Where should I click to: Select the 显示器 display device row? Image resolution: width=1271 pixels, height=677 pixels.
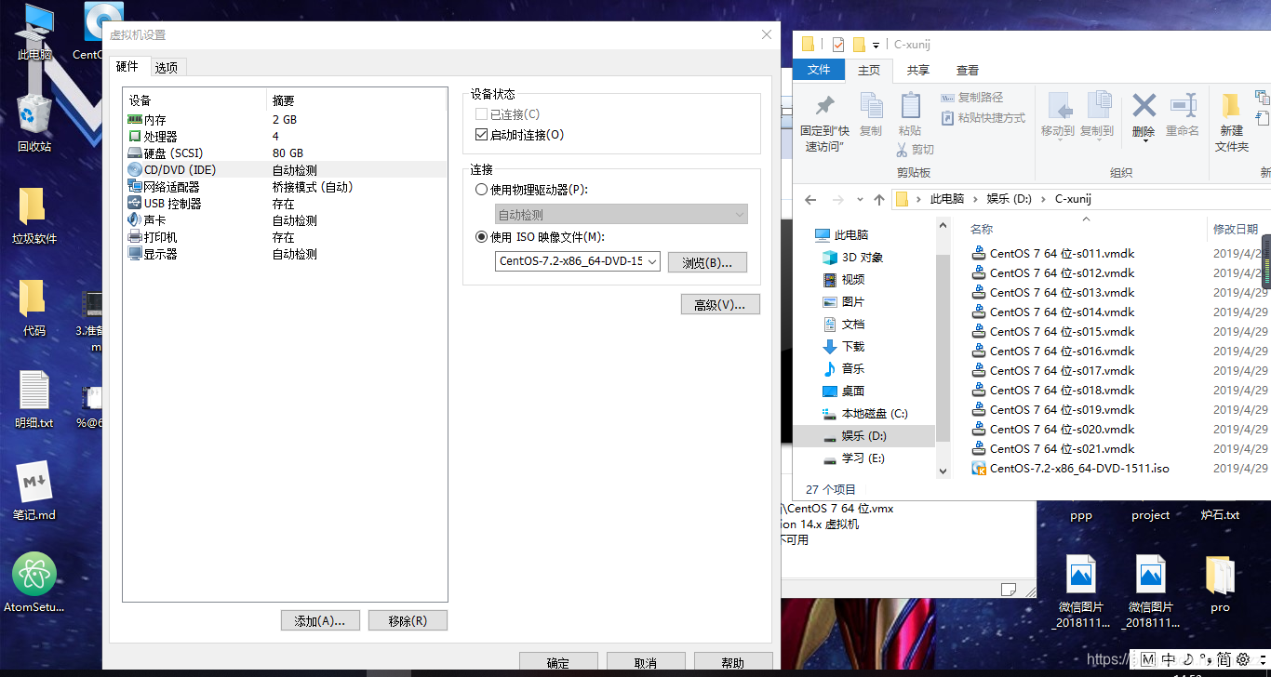point(285,254)
